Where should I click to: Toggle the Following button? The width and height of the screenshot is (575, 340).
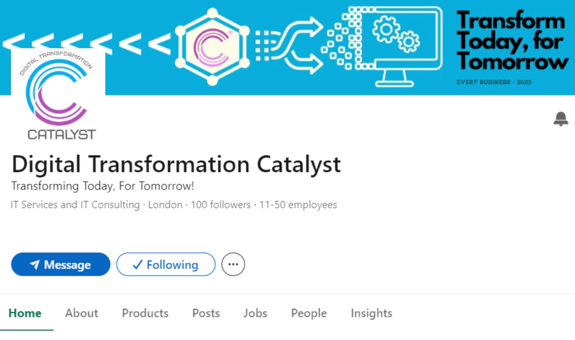(166, 264)
